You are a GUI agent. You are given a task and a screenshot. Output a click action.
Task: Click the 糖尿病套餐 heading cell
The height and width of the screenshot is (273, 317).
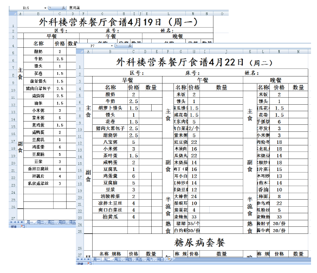pos(200,242)
